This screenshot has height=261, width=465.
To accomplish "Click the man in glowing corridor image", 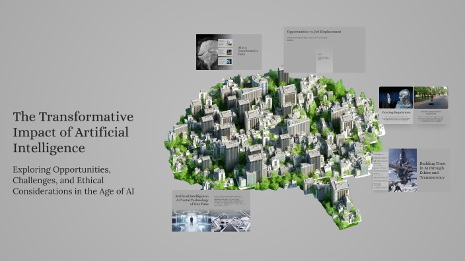I will coord(192,220).
